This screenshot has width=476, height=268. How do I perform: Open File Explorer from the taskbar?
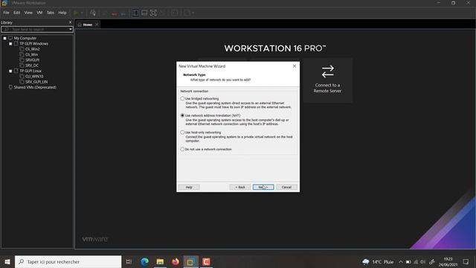pyautogui.click(x=160, y=261)
